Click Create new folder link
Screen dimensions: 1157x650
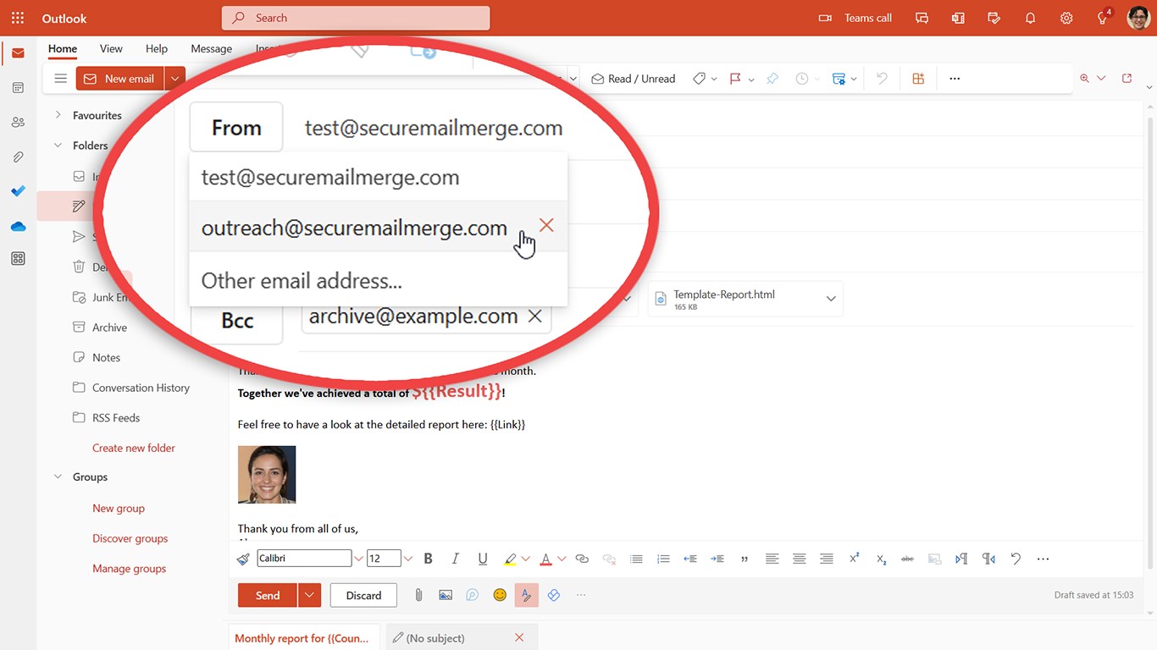pyautogui.click(x=134, y=448)
